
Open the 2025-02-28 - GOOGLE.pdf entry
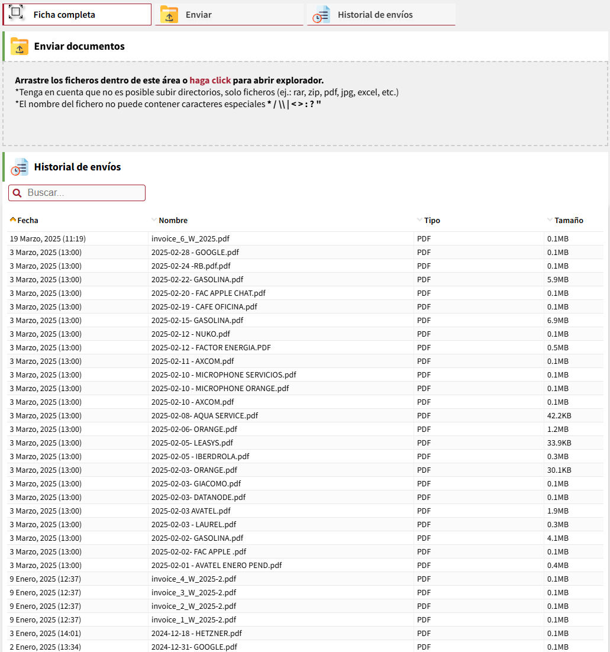(195, 253)
